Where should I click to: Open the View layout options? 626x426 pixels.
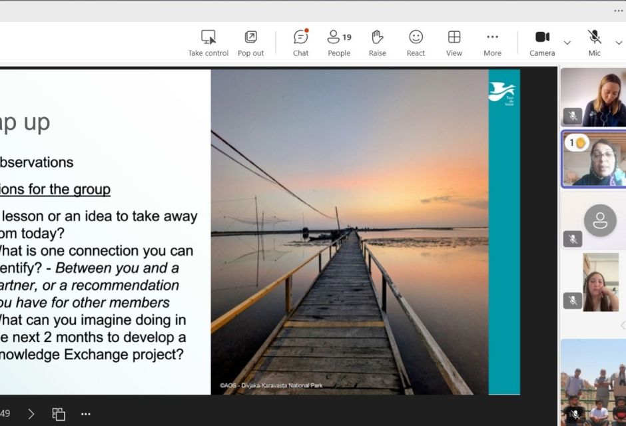pyautogui.click(x=454, y=43)
